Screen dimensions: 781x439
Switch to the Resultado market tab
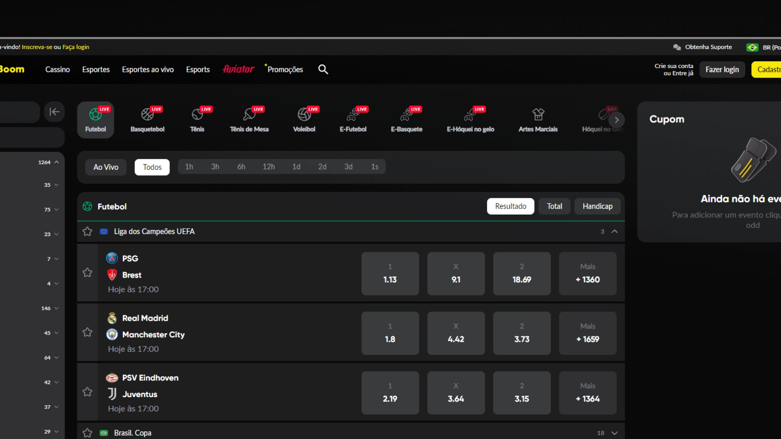[510, 206]
